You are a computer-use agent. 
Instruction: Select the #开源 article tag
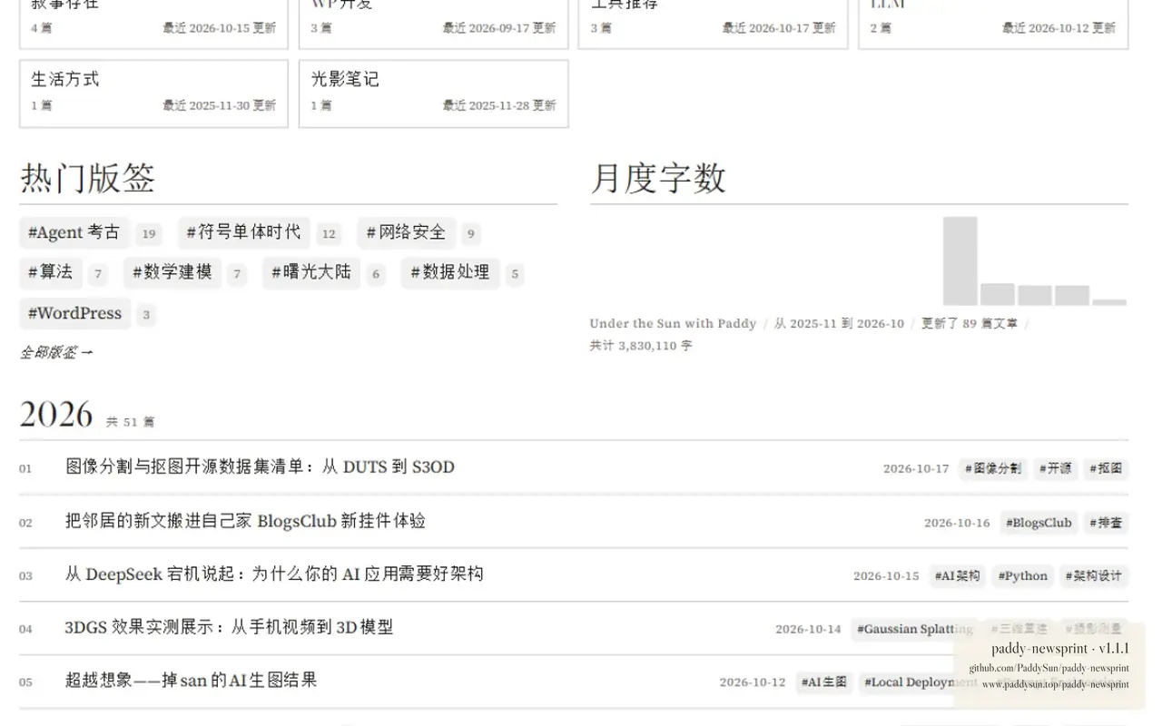click(x=1056, y=469)
